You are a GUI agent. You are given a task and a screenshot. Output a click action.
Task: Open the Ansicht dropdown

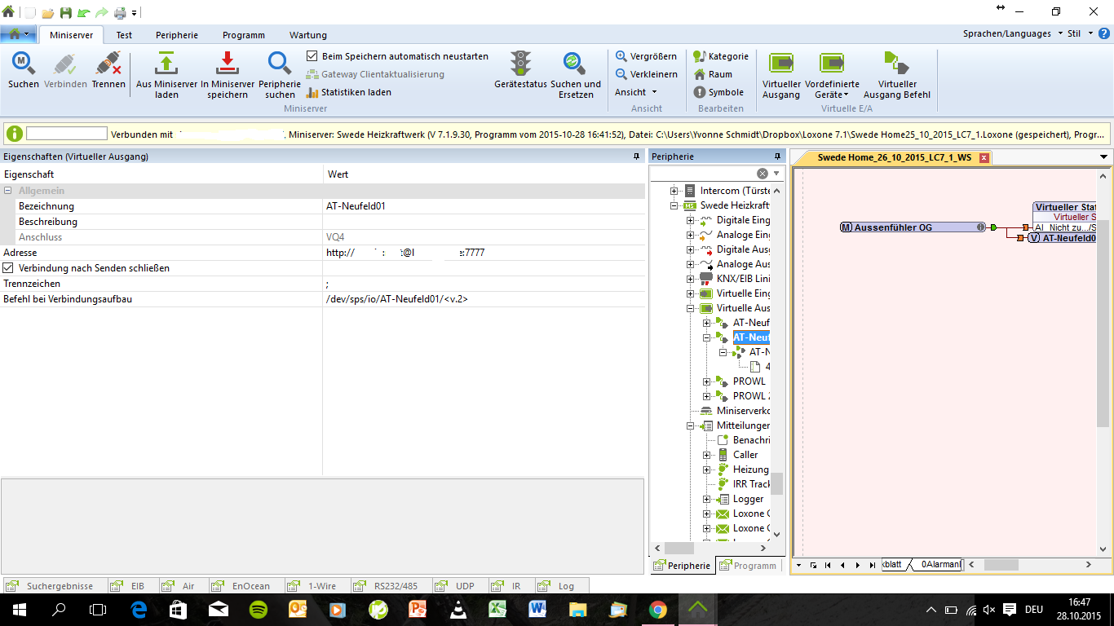click(x=635, y=92)
